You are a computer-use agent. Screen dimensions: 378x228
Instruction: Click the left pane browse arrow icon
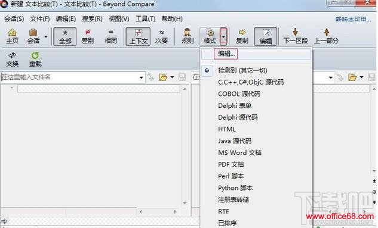click(x=151, y=77)
